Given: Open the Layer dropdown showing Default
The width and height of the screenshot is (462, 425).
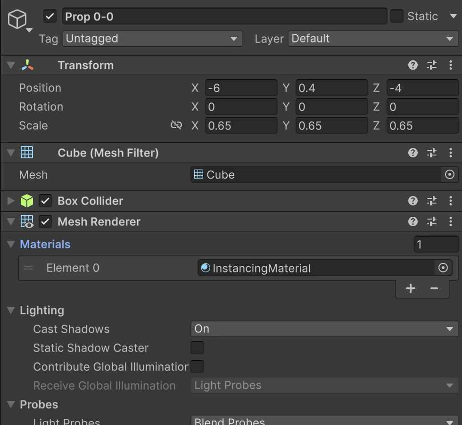Looking at the screenshot, I should tap(373, 39).
